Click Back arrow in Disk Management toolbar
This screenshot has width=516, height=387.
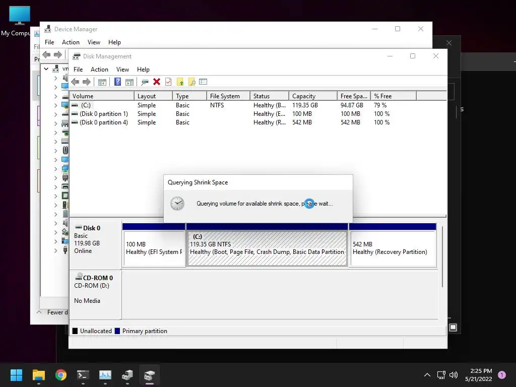(x=75, y=82)
